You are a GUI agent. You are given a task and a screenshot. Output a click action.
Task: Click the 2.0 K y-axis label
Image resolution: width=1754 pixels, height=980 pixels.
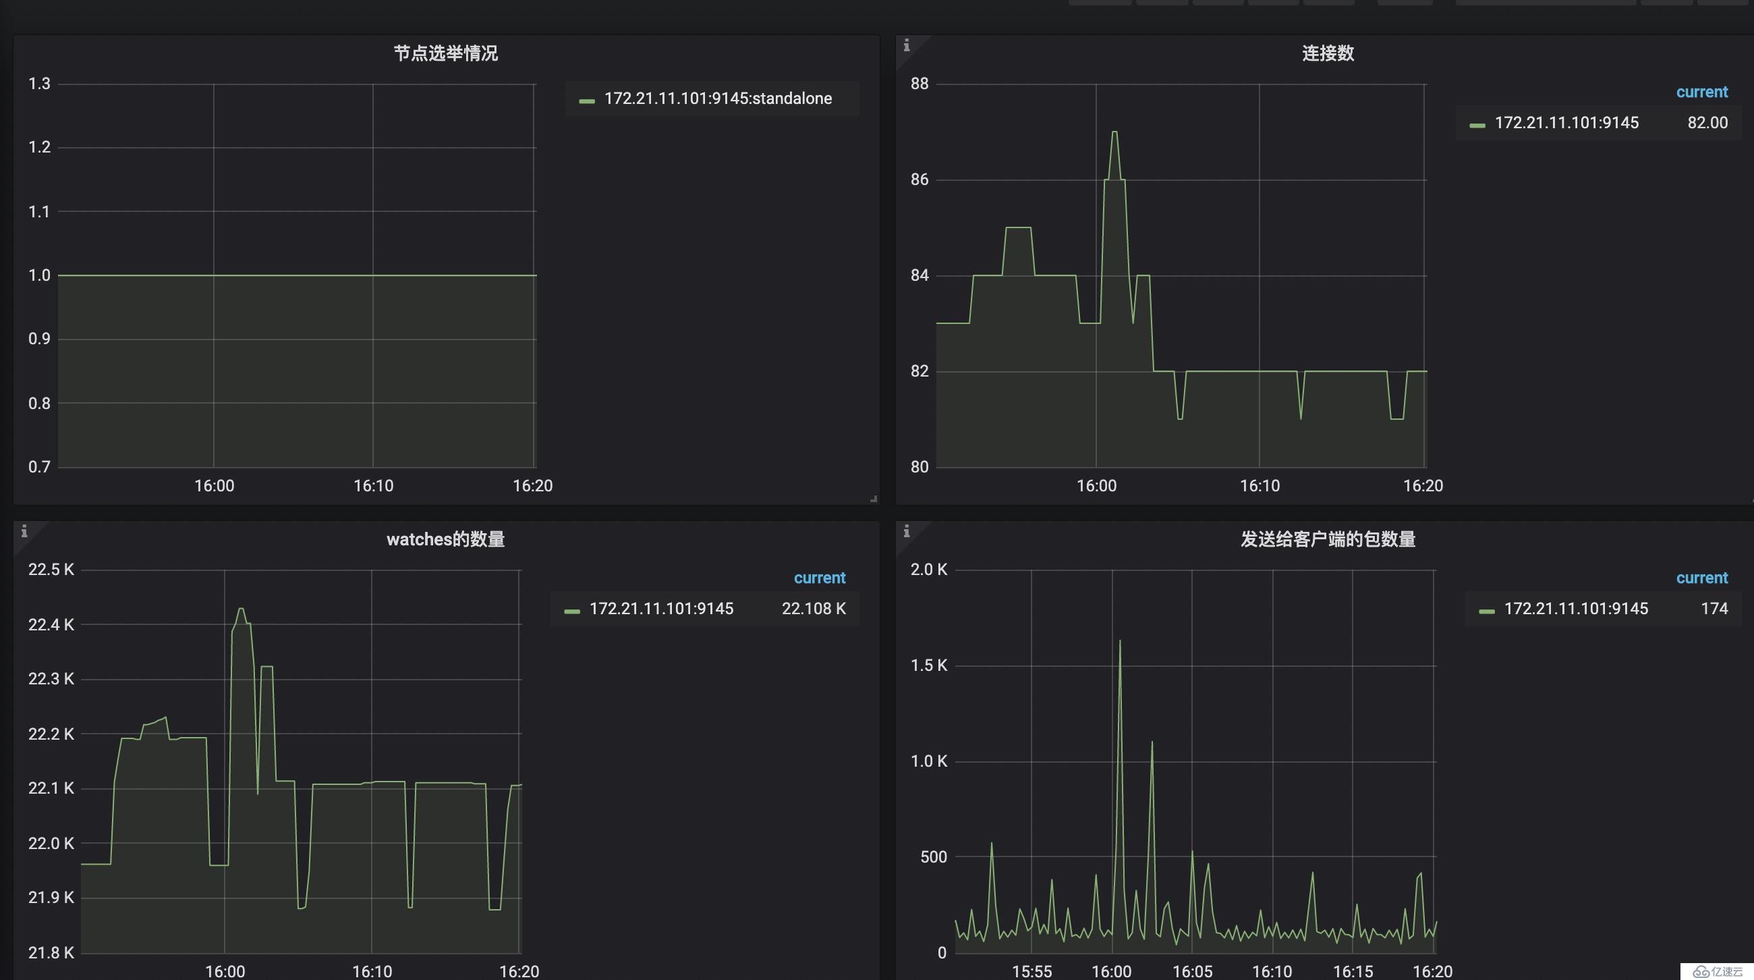pos(929,570)
